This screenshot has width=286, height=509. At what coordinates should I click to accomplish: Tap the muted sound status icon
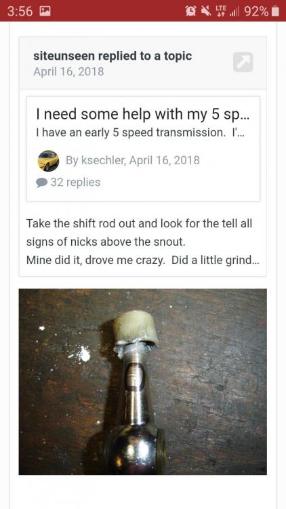pyautogui.click(x=205, y=12)
